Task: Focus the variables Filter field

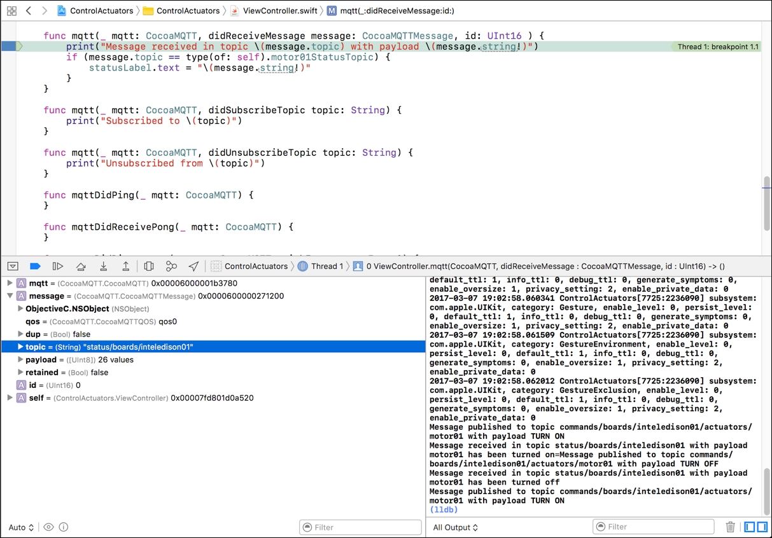Action: coord(360,527)
